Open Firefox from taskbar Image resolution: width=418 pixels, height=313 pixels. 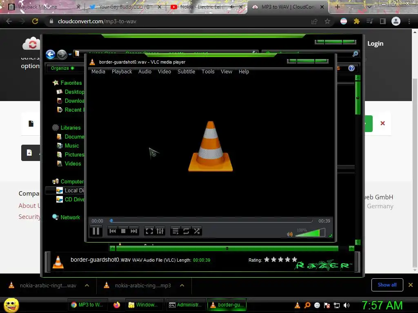(x=116, y=305)
